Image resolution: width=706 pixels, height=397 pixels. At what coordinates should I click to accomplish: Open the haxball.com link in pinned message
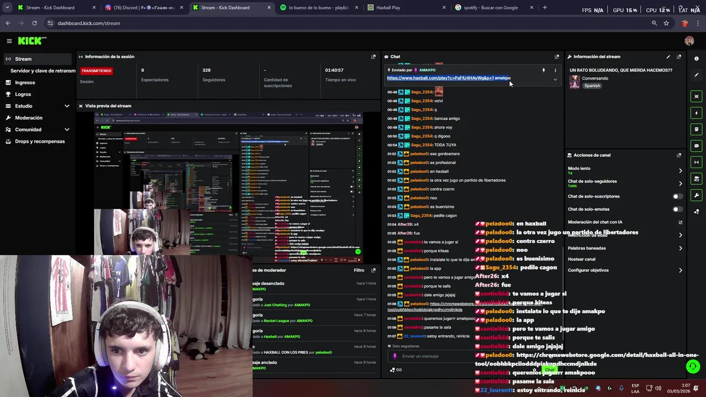440,78
